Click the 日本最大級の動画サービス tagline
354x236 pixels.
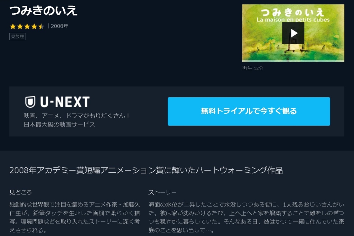tap(59, 125)
